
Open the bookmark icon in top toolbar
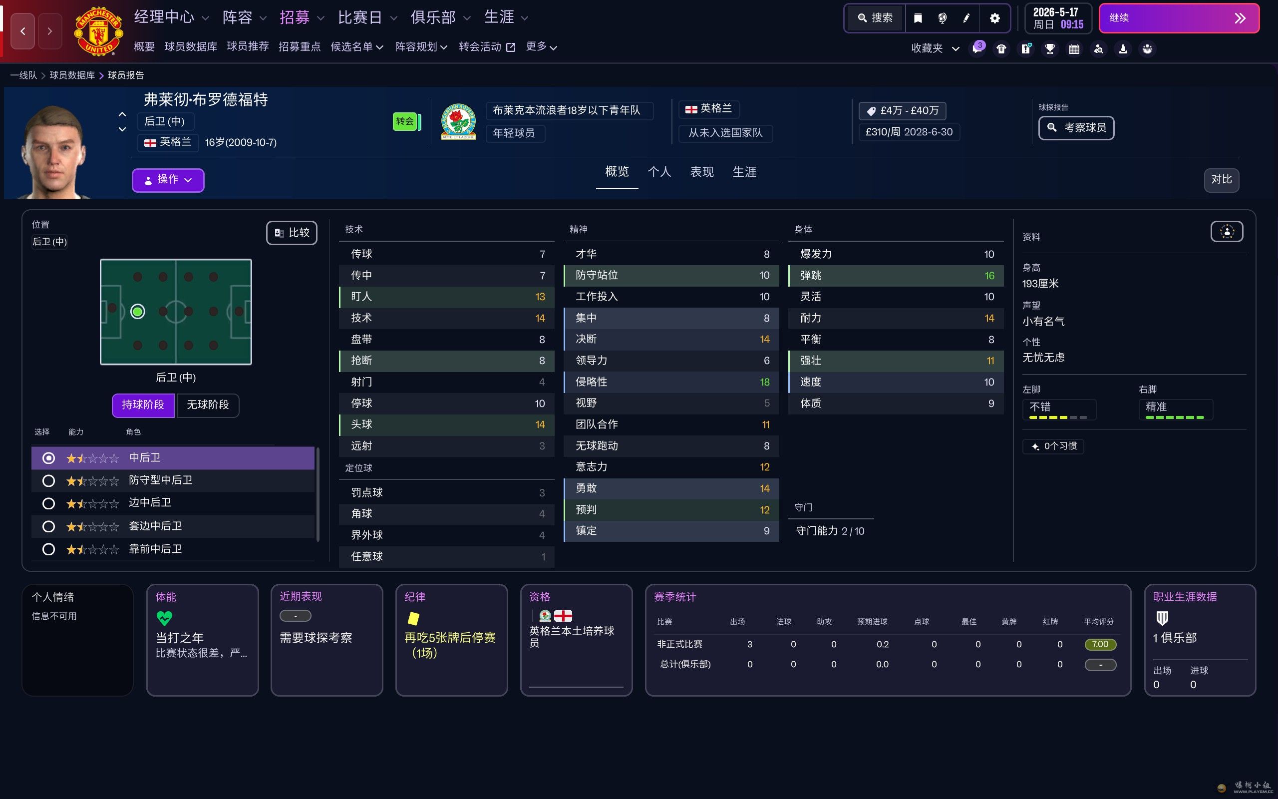tap(918, 18)
